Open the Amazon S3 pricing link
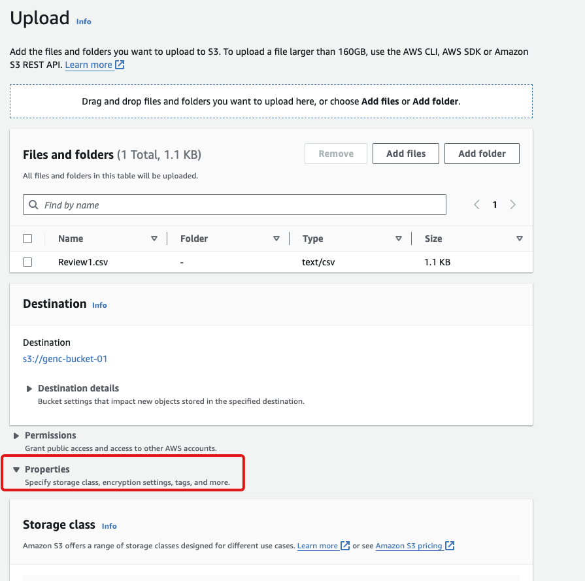The height and width of the screenshot is (581, 585). [x=409, y=546]
